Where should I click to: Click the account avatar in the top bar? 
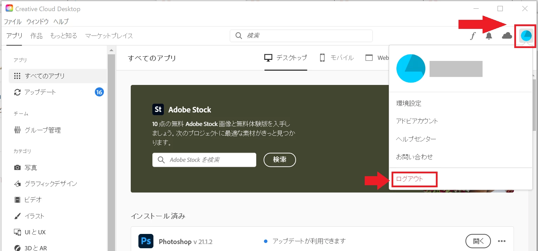pyautogui.click(x=525, y=36)
